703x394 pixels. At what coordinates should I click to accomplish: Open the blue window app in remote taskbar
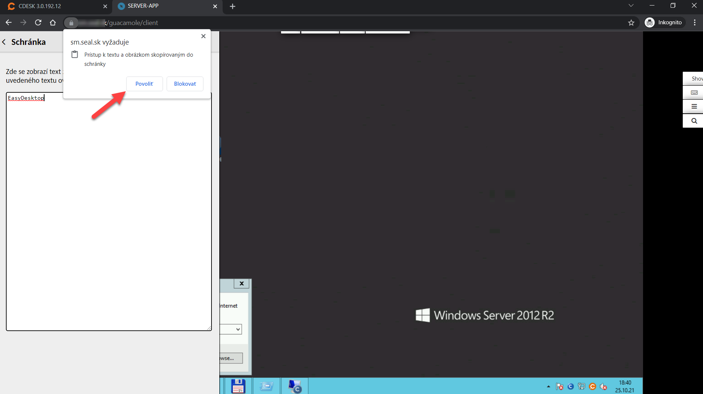pos(267,386)
